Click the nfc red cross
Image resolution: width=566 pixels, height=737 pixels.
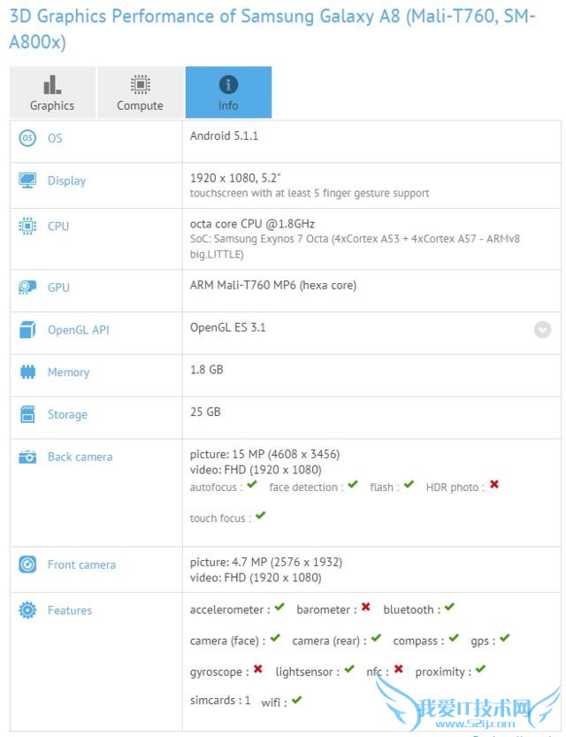pos(398,669)
